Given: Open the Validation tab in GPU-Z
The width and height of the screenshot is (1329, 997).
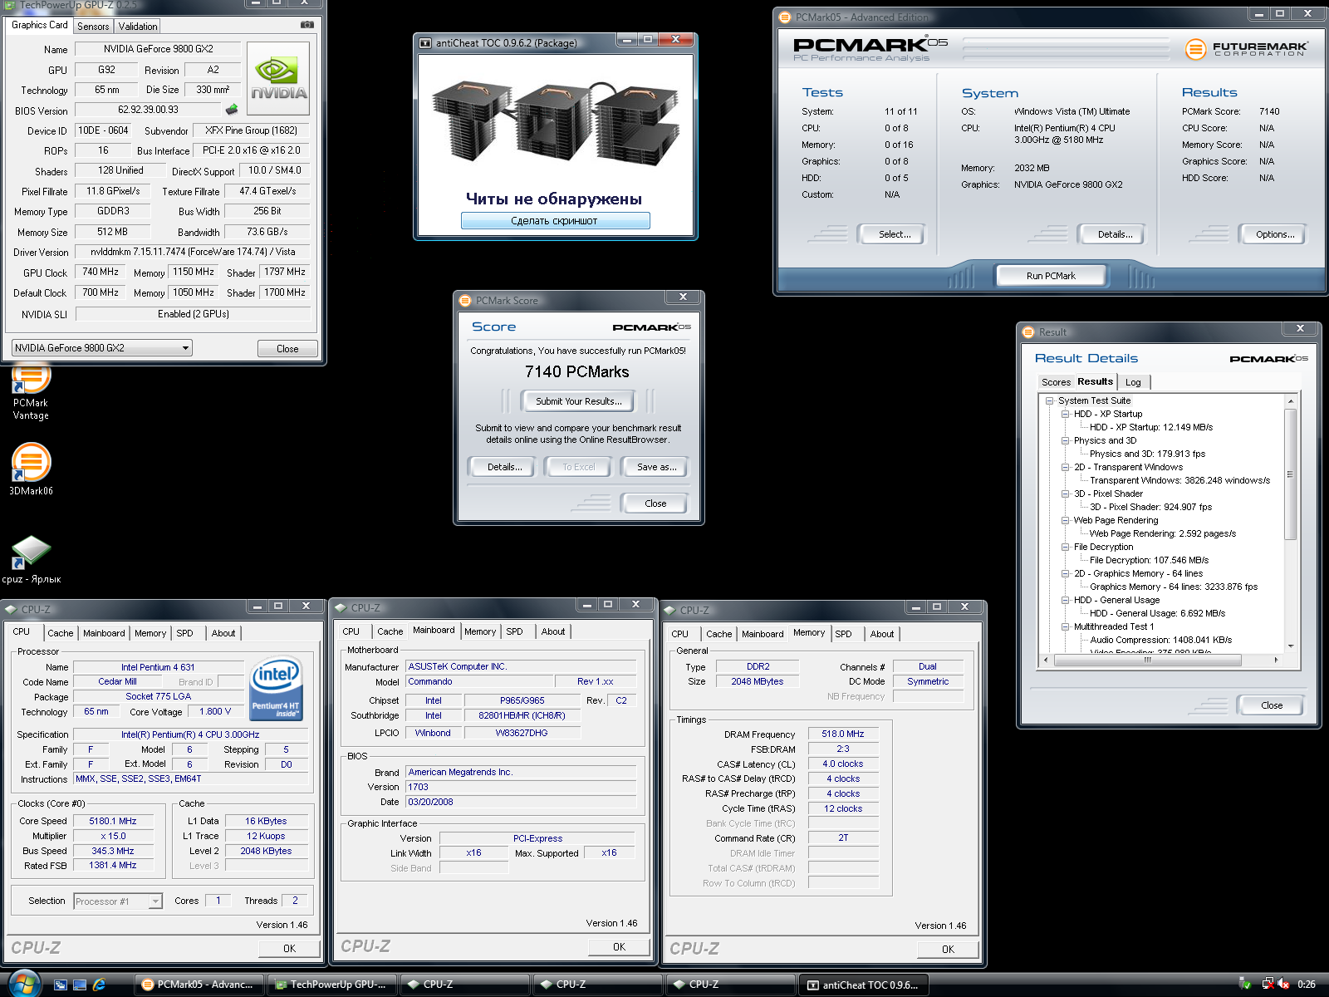Looking at the screenshot, I should (138, 27).
